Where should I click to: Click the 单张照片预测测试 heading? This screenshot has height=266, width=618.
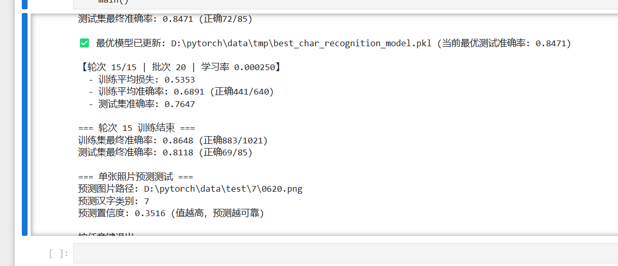(136, 177)
